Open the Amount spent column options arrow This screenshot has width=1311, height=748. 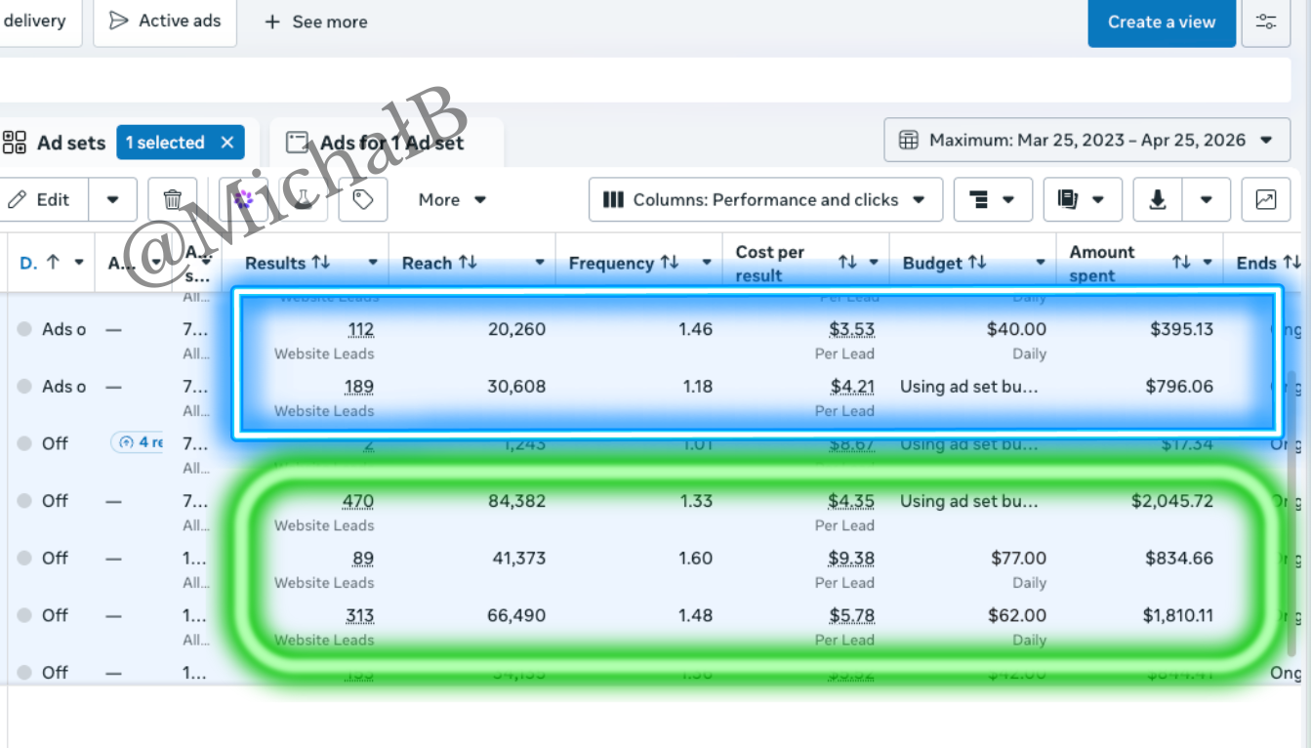click(1208, 263)
